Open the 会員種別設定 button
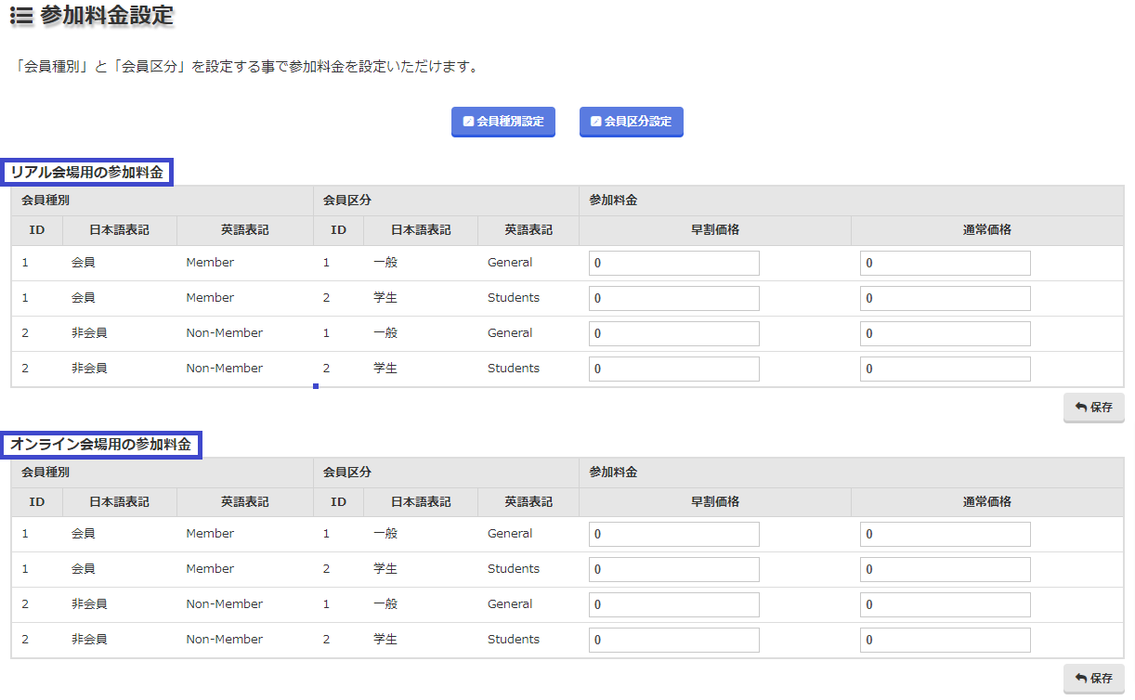This screenshot has height=700, width=1135. 502,122
